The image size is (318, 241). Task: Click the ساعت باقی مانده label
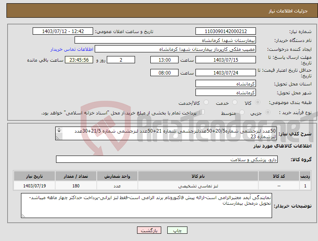45,60
